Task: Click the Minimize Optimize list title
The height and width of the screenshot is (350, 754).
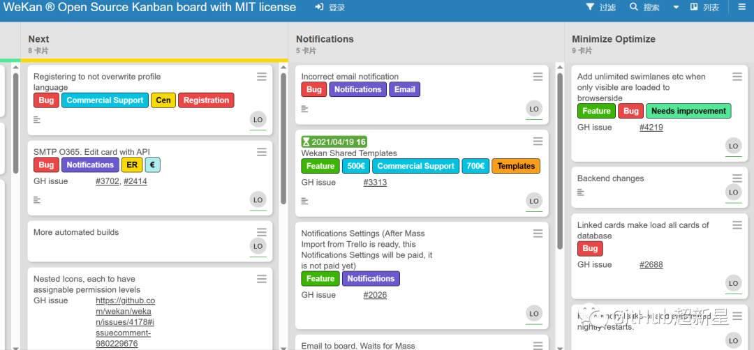Action: 614,39
